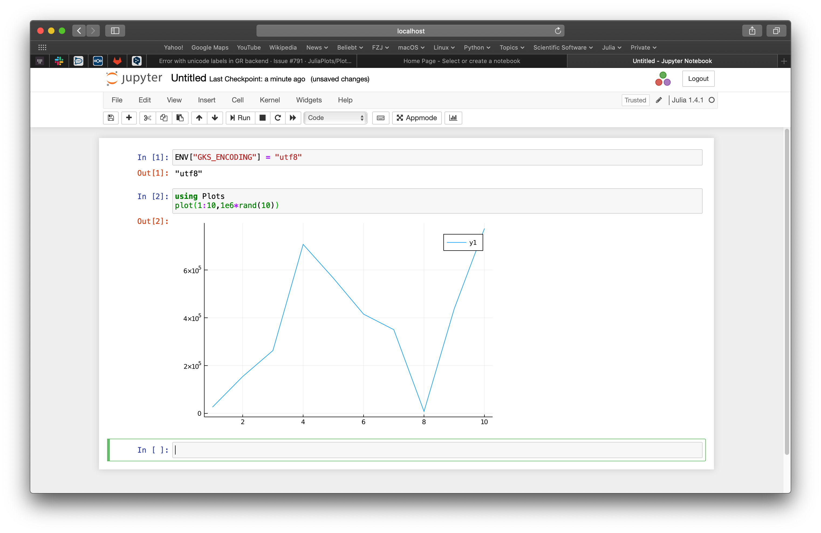
Task: Paste cells below from the toolbar
Action: pos(180,118)
